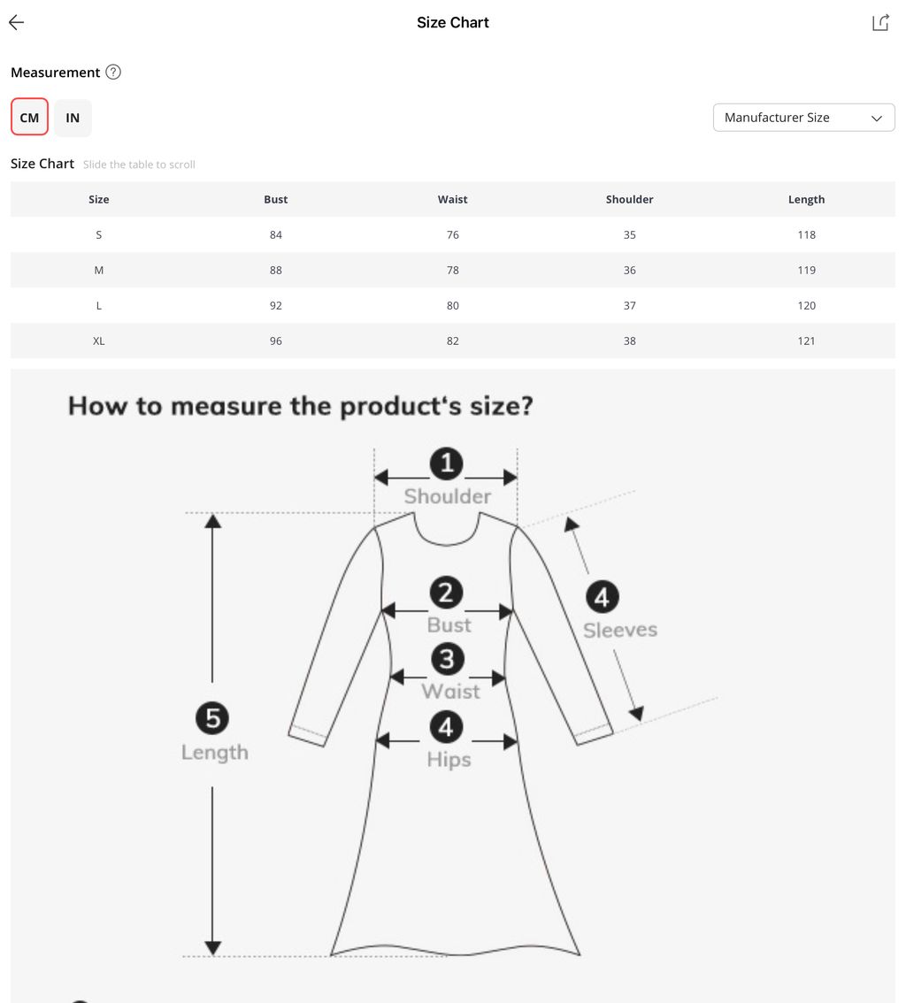Click the number 2 Bust marker
The width and height of the screenshot is (906, 1003).
click(x=447, y=593)
